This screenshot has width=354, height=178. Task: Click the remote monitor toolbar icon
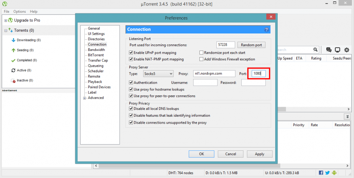click(x=337, y=50)
